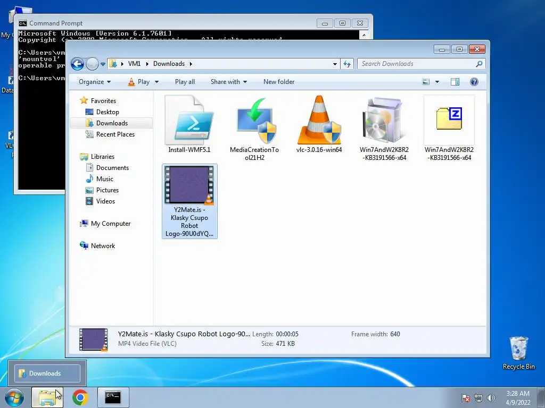Minimize the Downloads Explorer window
Image resolution: width=545 pixels, height=408 pixels.
coord(442,49)
